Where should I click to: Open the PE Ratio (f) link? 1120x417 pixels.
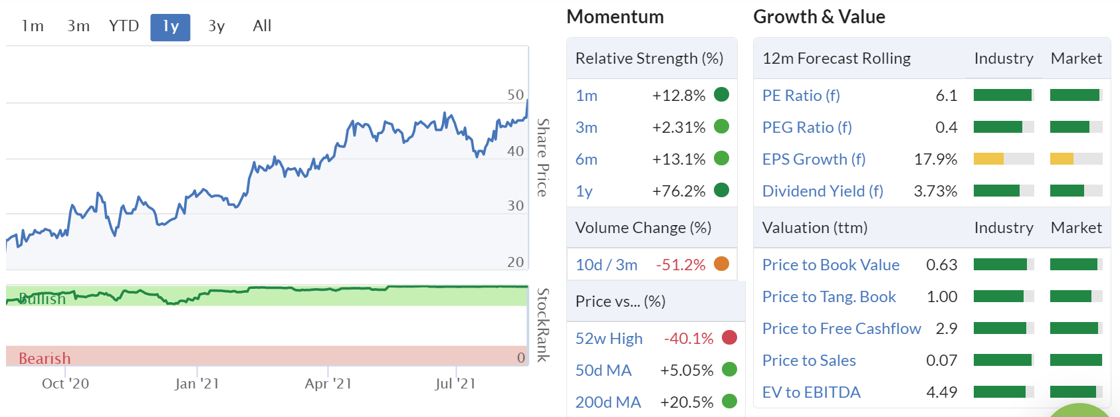[x=801, y=96]
